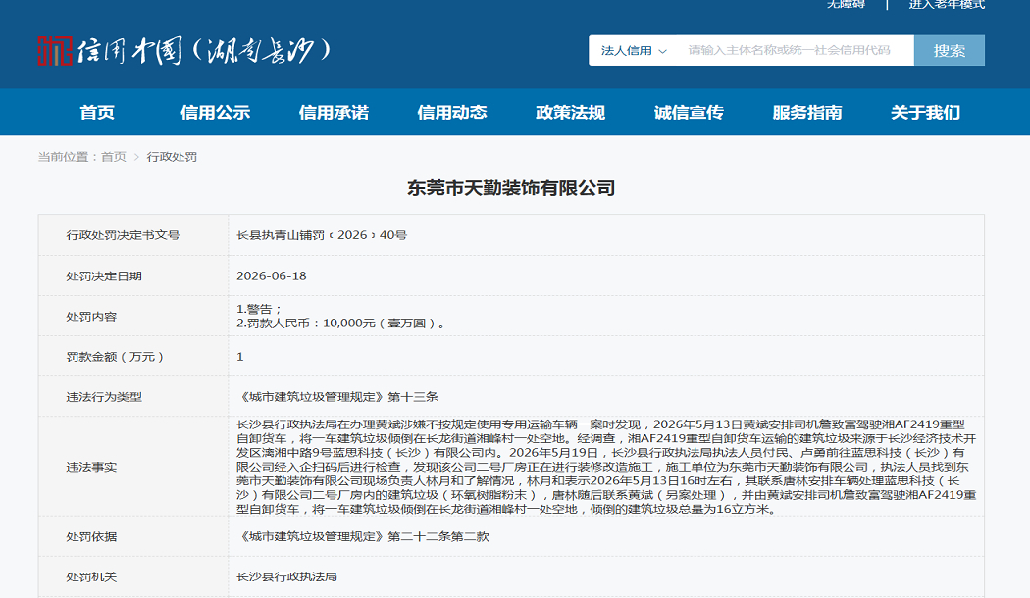This screenshot has height=598, width=1030.
Task: Select the authority value 长沙县行政执法局
Action: point(287,576)
